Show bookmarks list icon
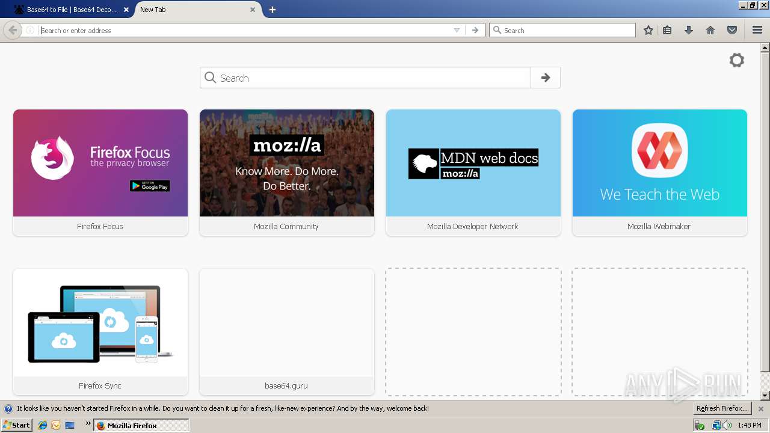The image size is (770, 433). tap(667, 30)
